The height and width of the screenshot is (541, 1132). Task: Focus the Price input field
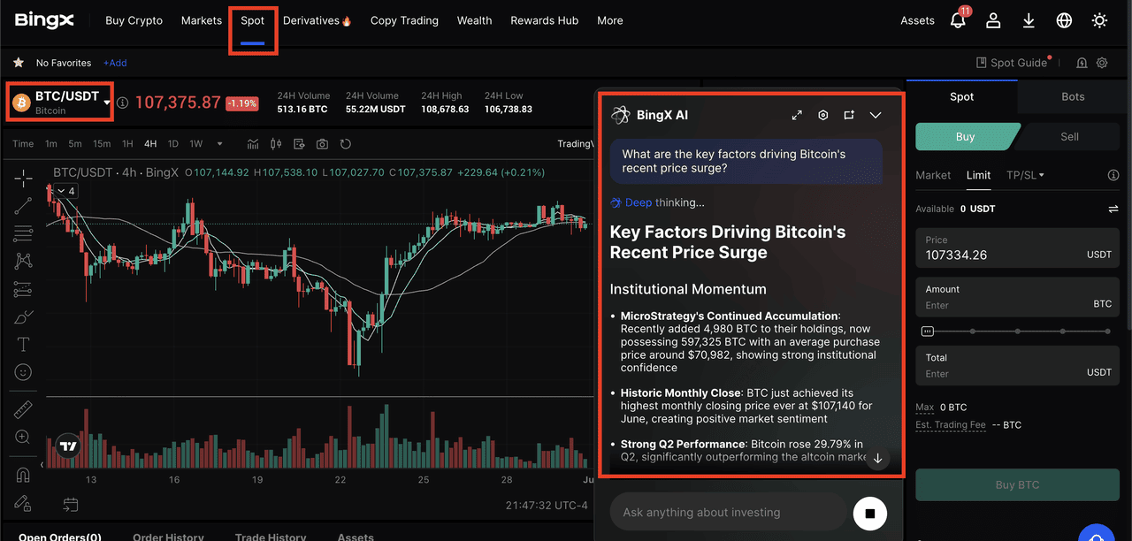click(1017, 248)
